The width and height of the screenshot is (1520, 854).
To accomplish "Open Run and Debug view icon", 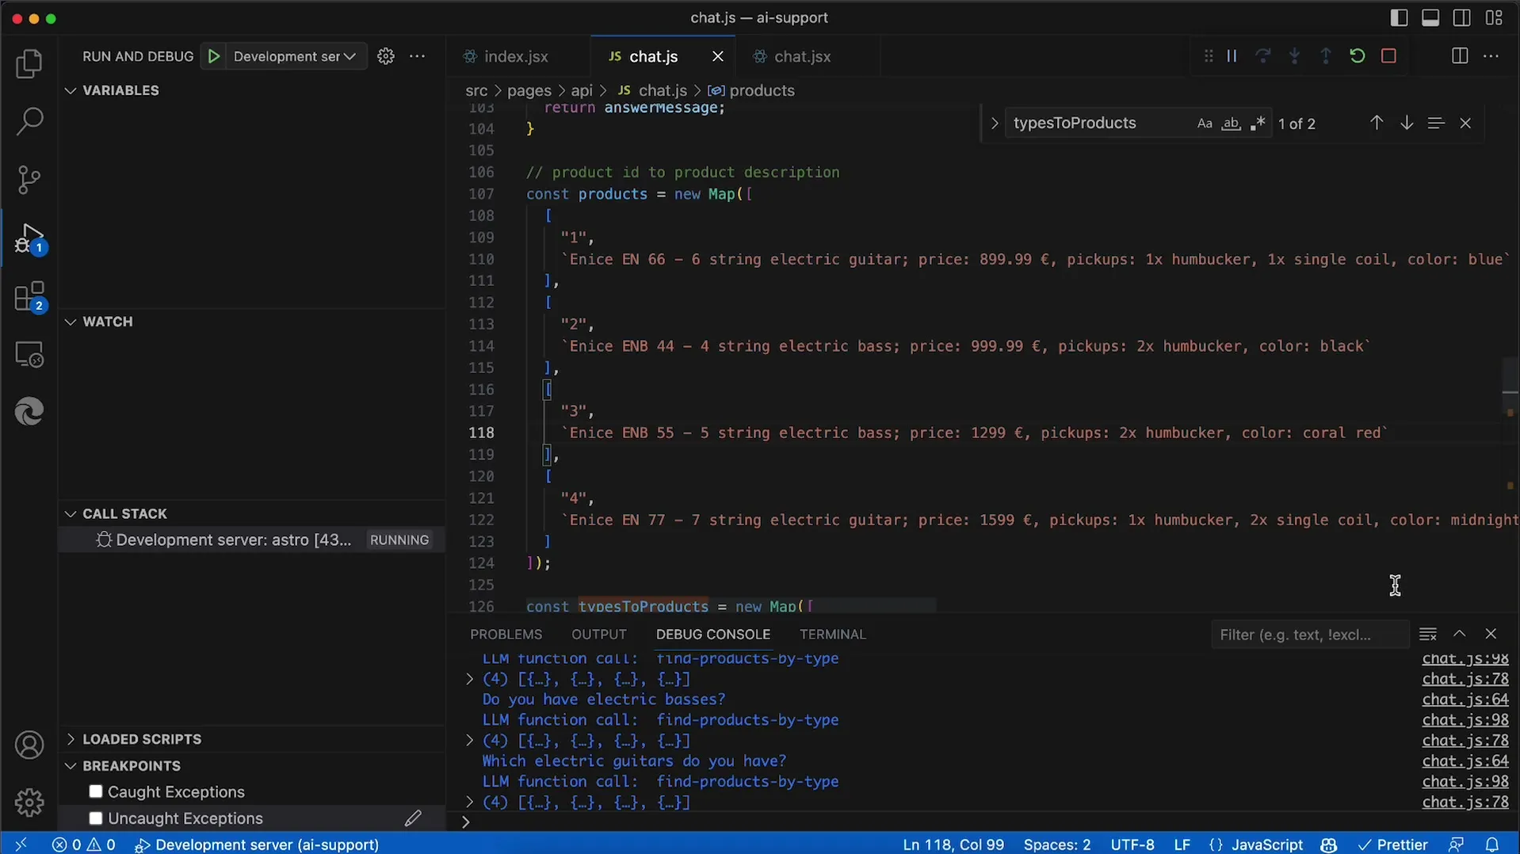I will pos(29,238).
